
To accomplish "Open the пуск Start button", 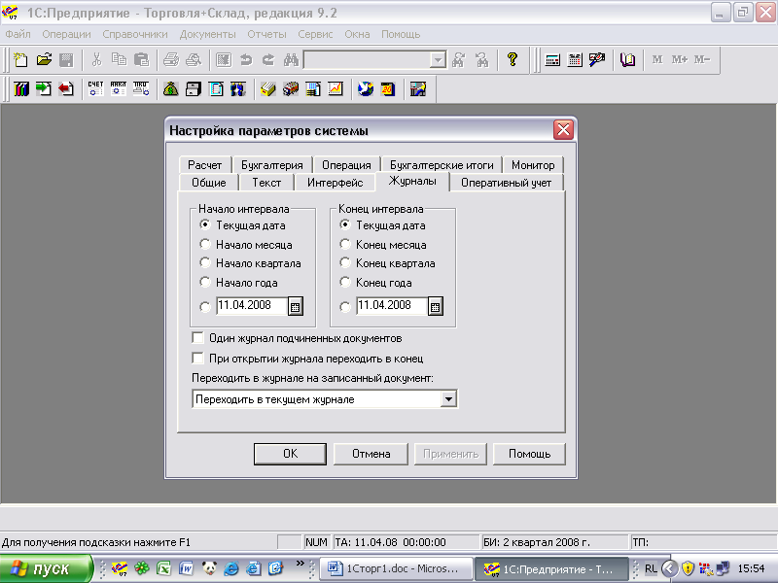I will 46,568.
